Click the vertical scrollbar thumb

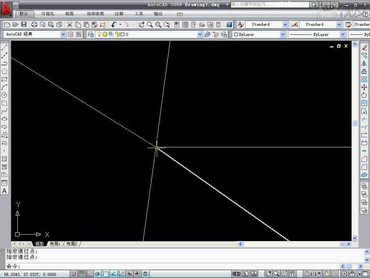click(x=355, y=123)
